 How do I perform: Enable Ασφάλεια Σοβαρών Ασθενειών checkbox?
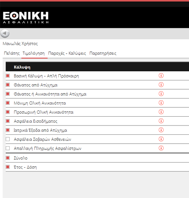click(x=8, y=139)
